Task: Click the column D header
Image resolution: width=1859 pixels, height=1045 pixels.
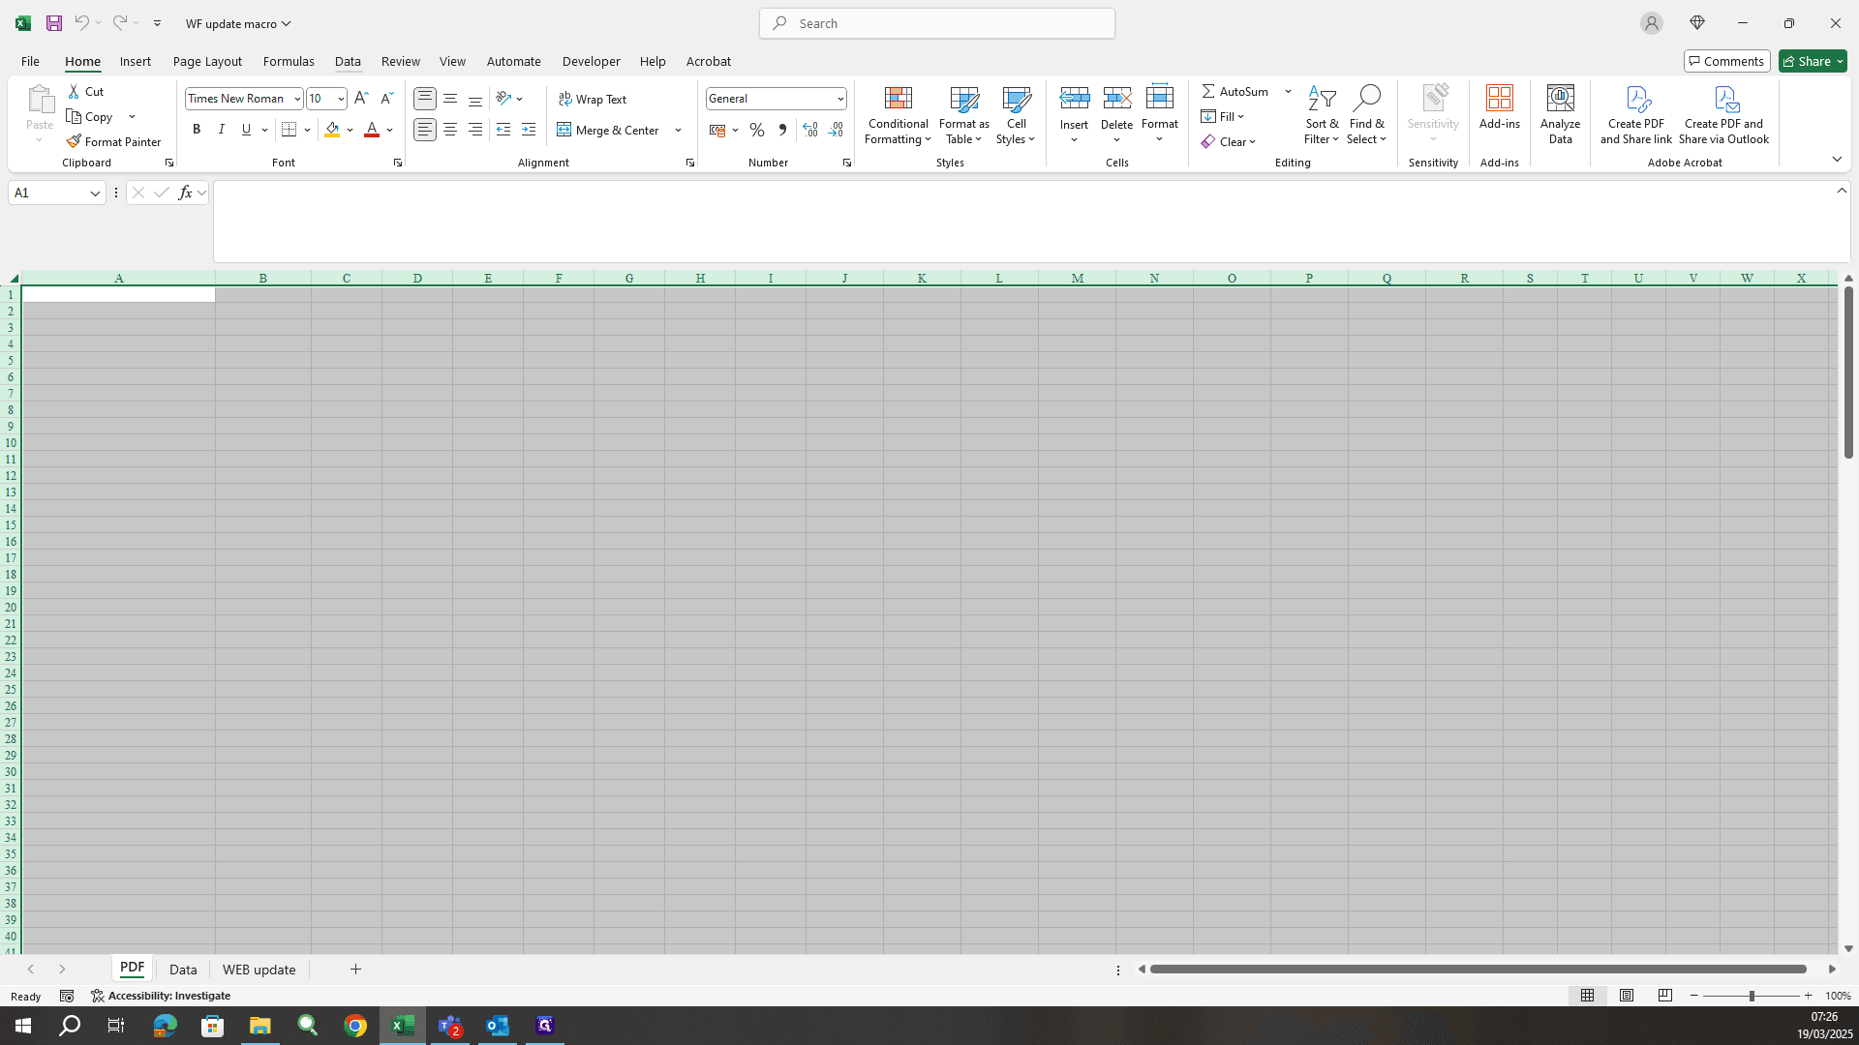Action: coord(417,279)
